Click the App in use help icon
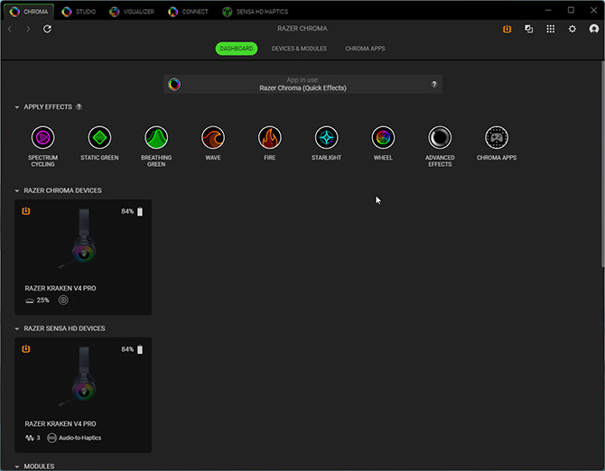 pos(434,84)
